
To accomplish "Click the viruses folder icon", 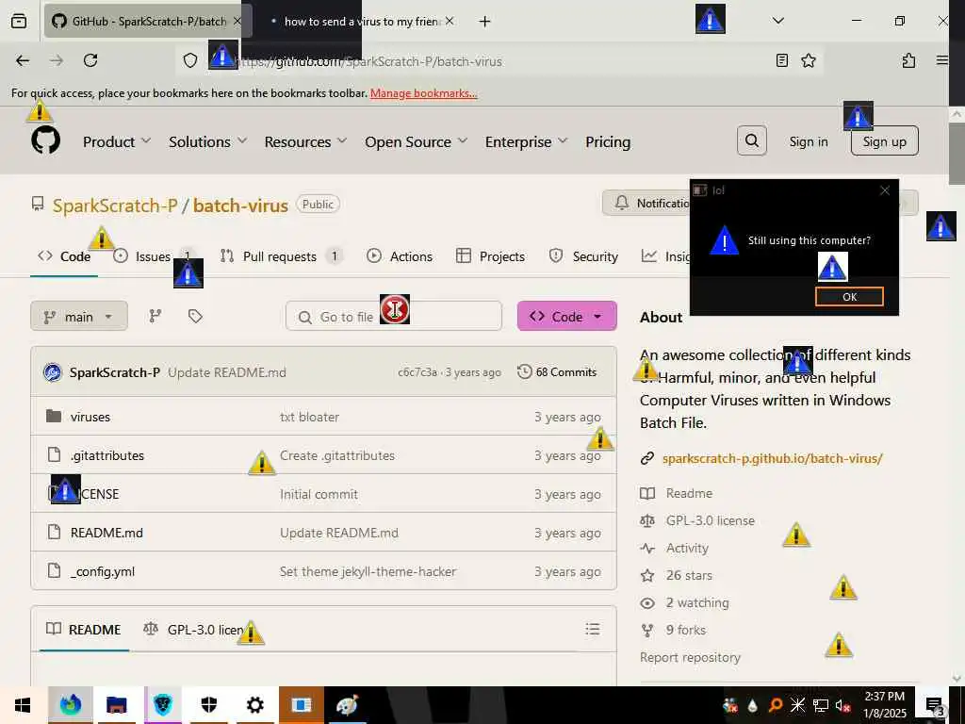I will pyautogui.click(x=54, y=416).
